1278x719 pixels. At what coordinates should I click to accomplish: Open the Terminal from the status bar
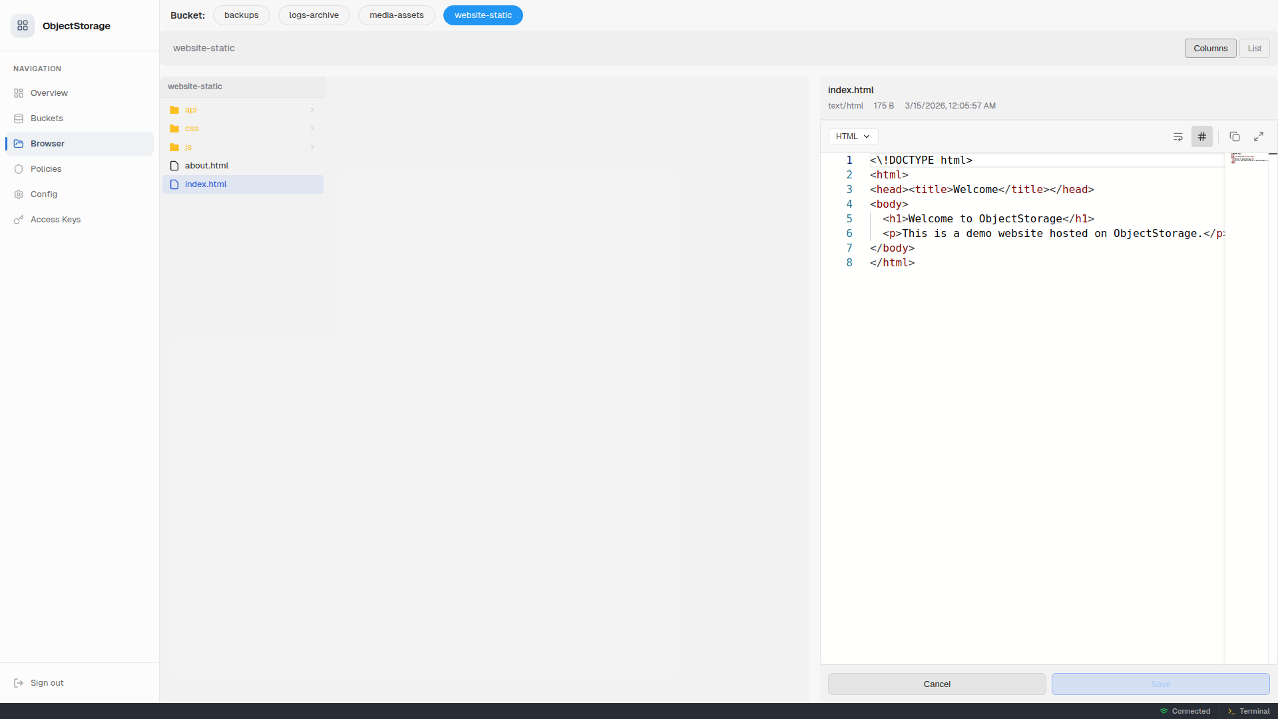click(1248, 711)
